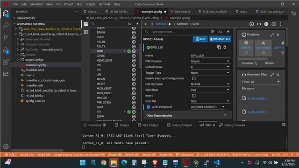
Task: Open the Scripts menu
Action: click(90, 4)
